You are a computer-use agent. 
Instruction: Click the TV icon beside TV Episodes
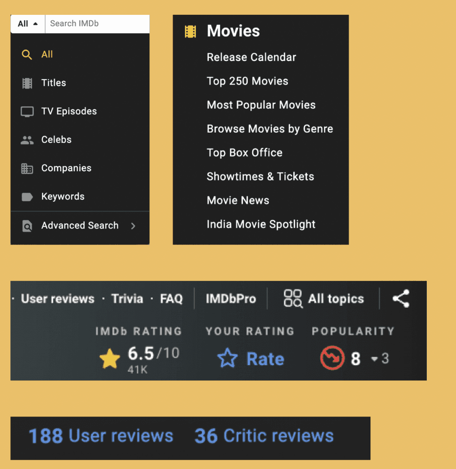pos(27,112)
